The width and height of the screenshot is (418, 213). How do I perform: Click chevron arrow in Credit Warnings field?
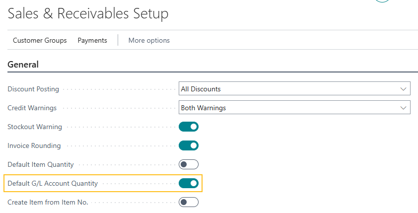(403, 107)
